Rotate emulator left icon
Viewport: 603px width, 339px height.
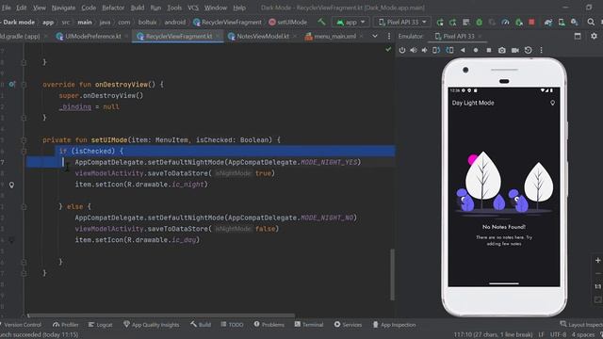tap(436, 50)
